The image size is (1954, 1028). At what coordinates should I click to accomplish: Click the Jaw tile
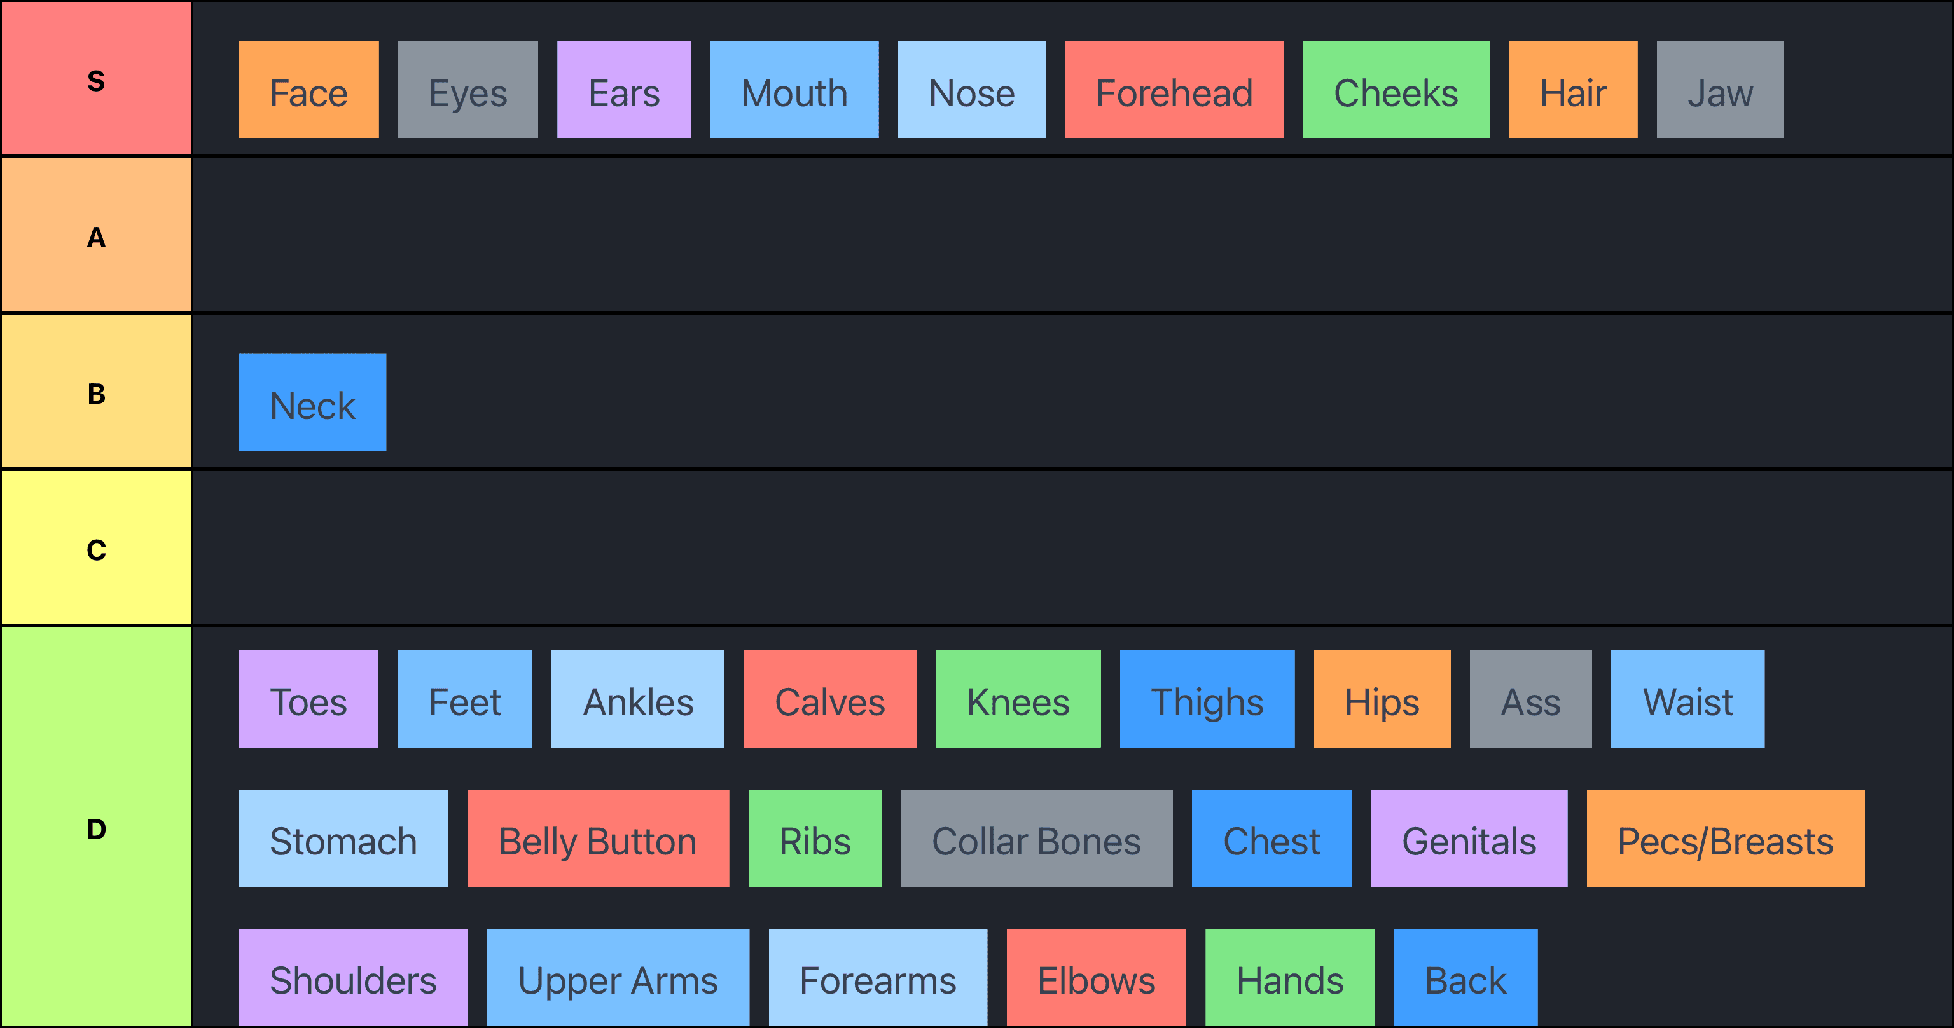coord(1719,90)
